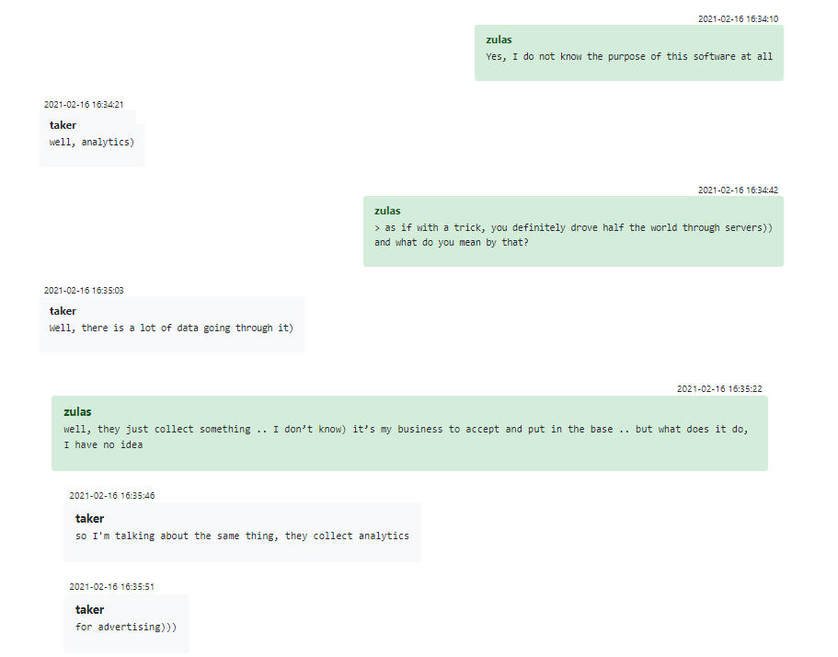Select the timestamp 2021-02-16 16:34:10
The image size is (838, 657).
coord(738,18)
